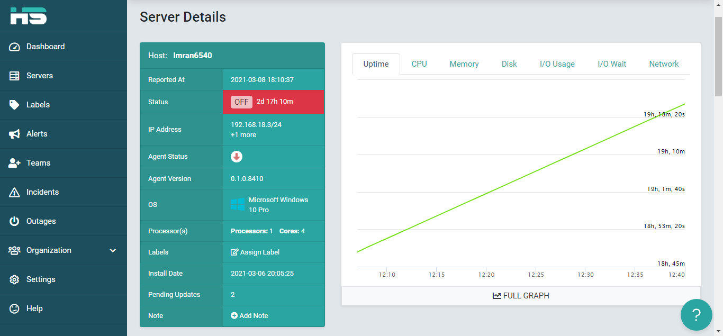Click the Alerts megaphone icon
The height and width of the screenshot is (336, 723).
(x=14, y=134)
